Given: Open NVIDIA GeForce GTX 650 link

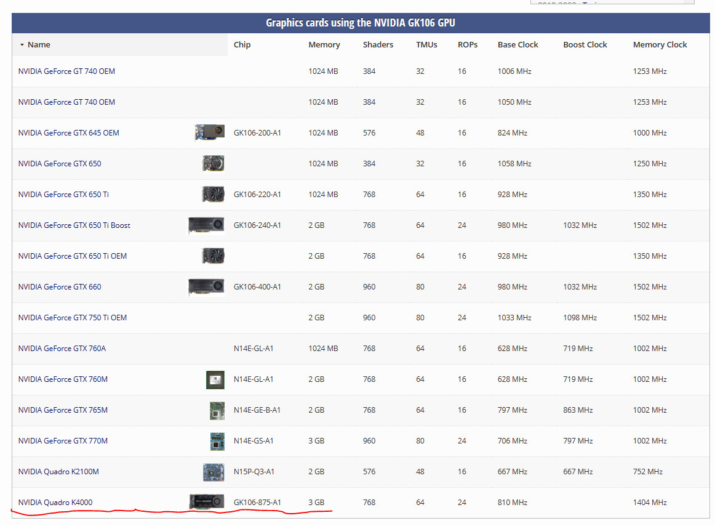Looking at the screenshot, I should click(60, 163).
